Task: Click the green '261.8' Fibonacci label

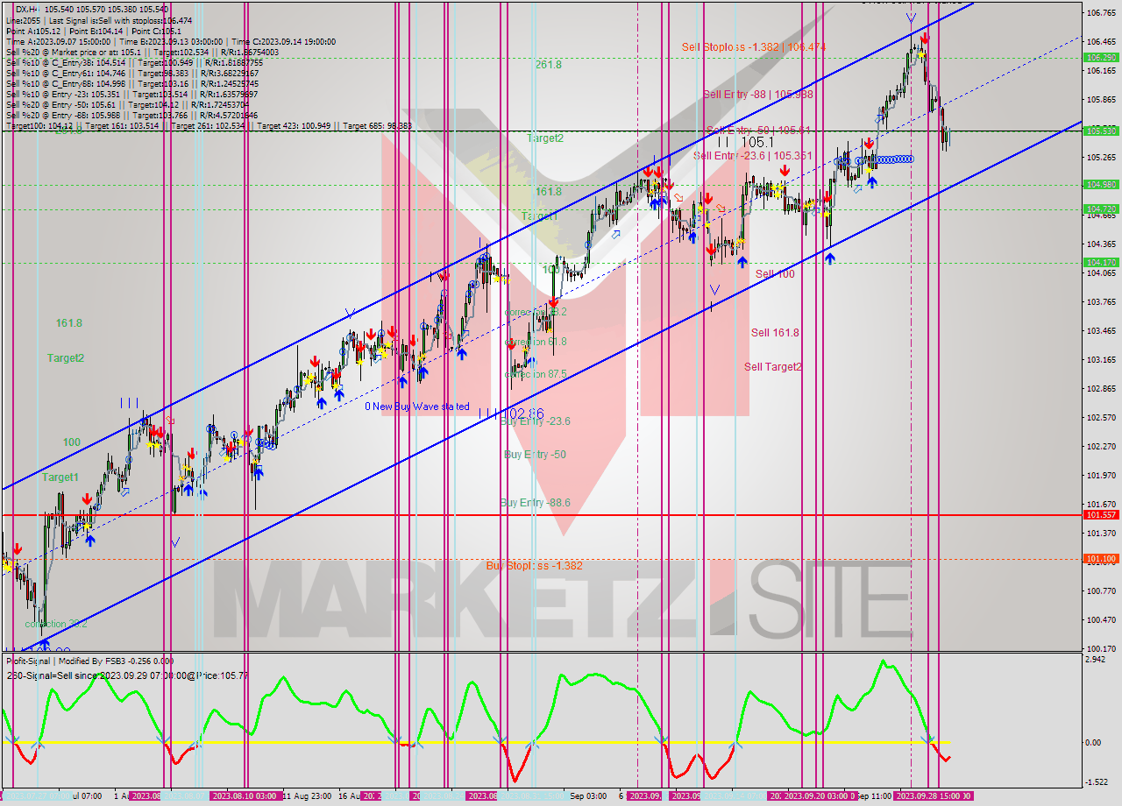Action: coord(549,65)
